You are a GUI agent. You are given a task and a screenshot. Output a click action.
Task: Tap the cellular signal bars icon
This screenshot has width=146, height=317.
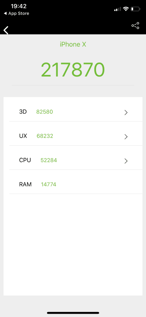click(118, 9)
